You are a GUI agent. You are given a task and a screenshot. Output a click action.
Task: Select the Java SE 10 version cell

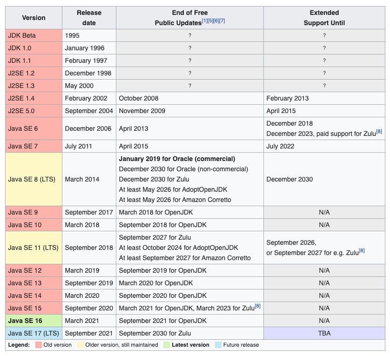click(x=34, y=225)
